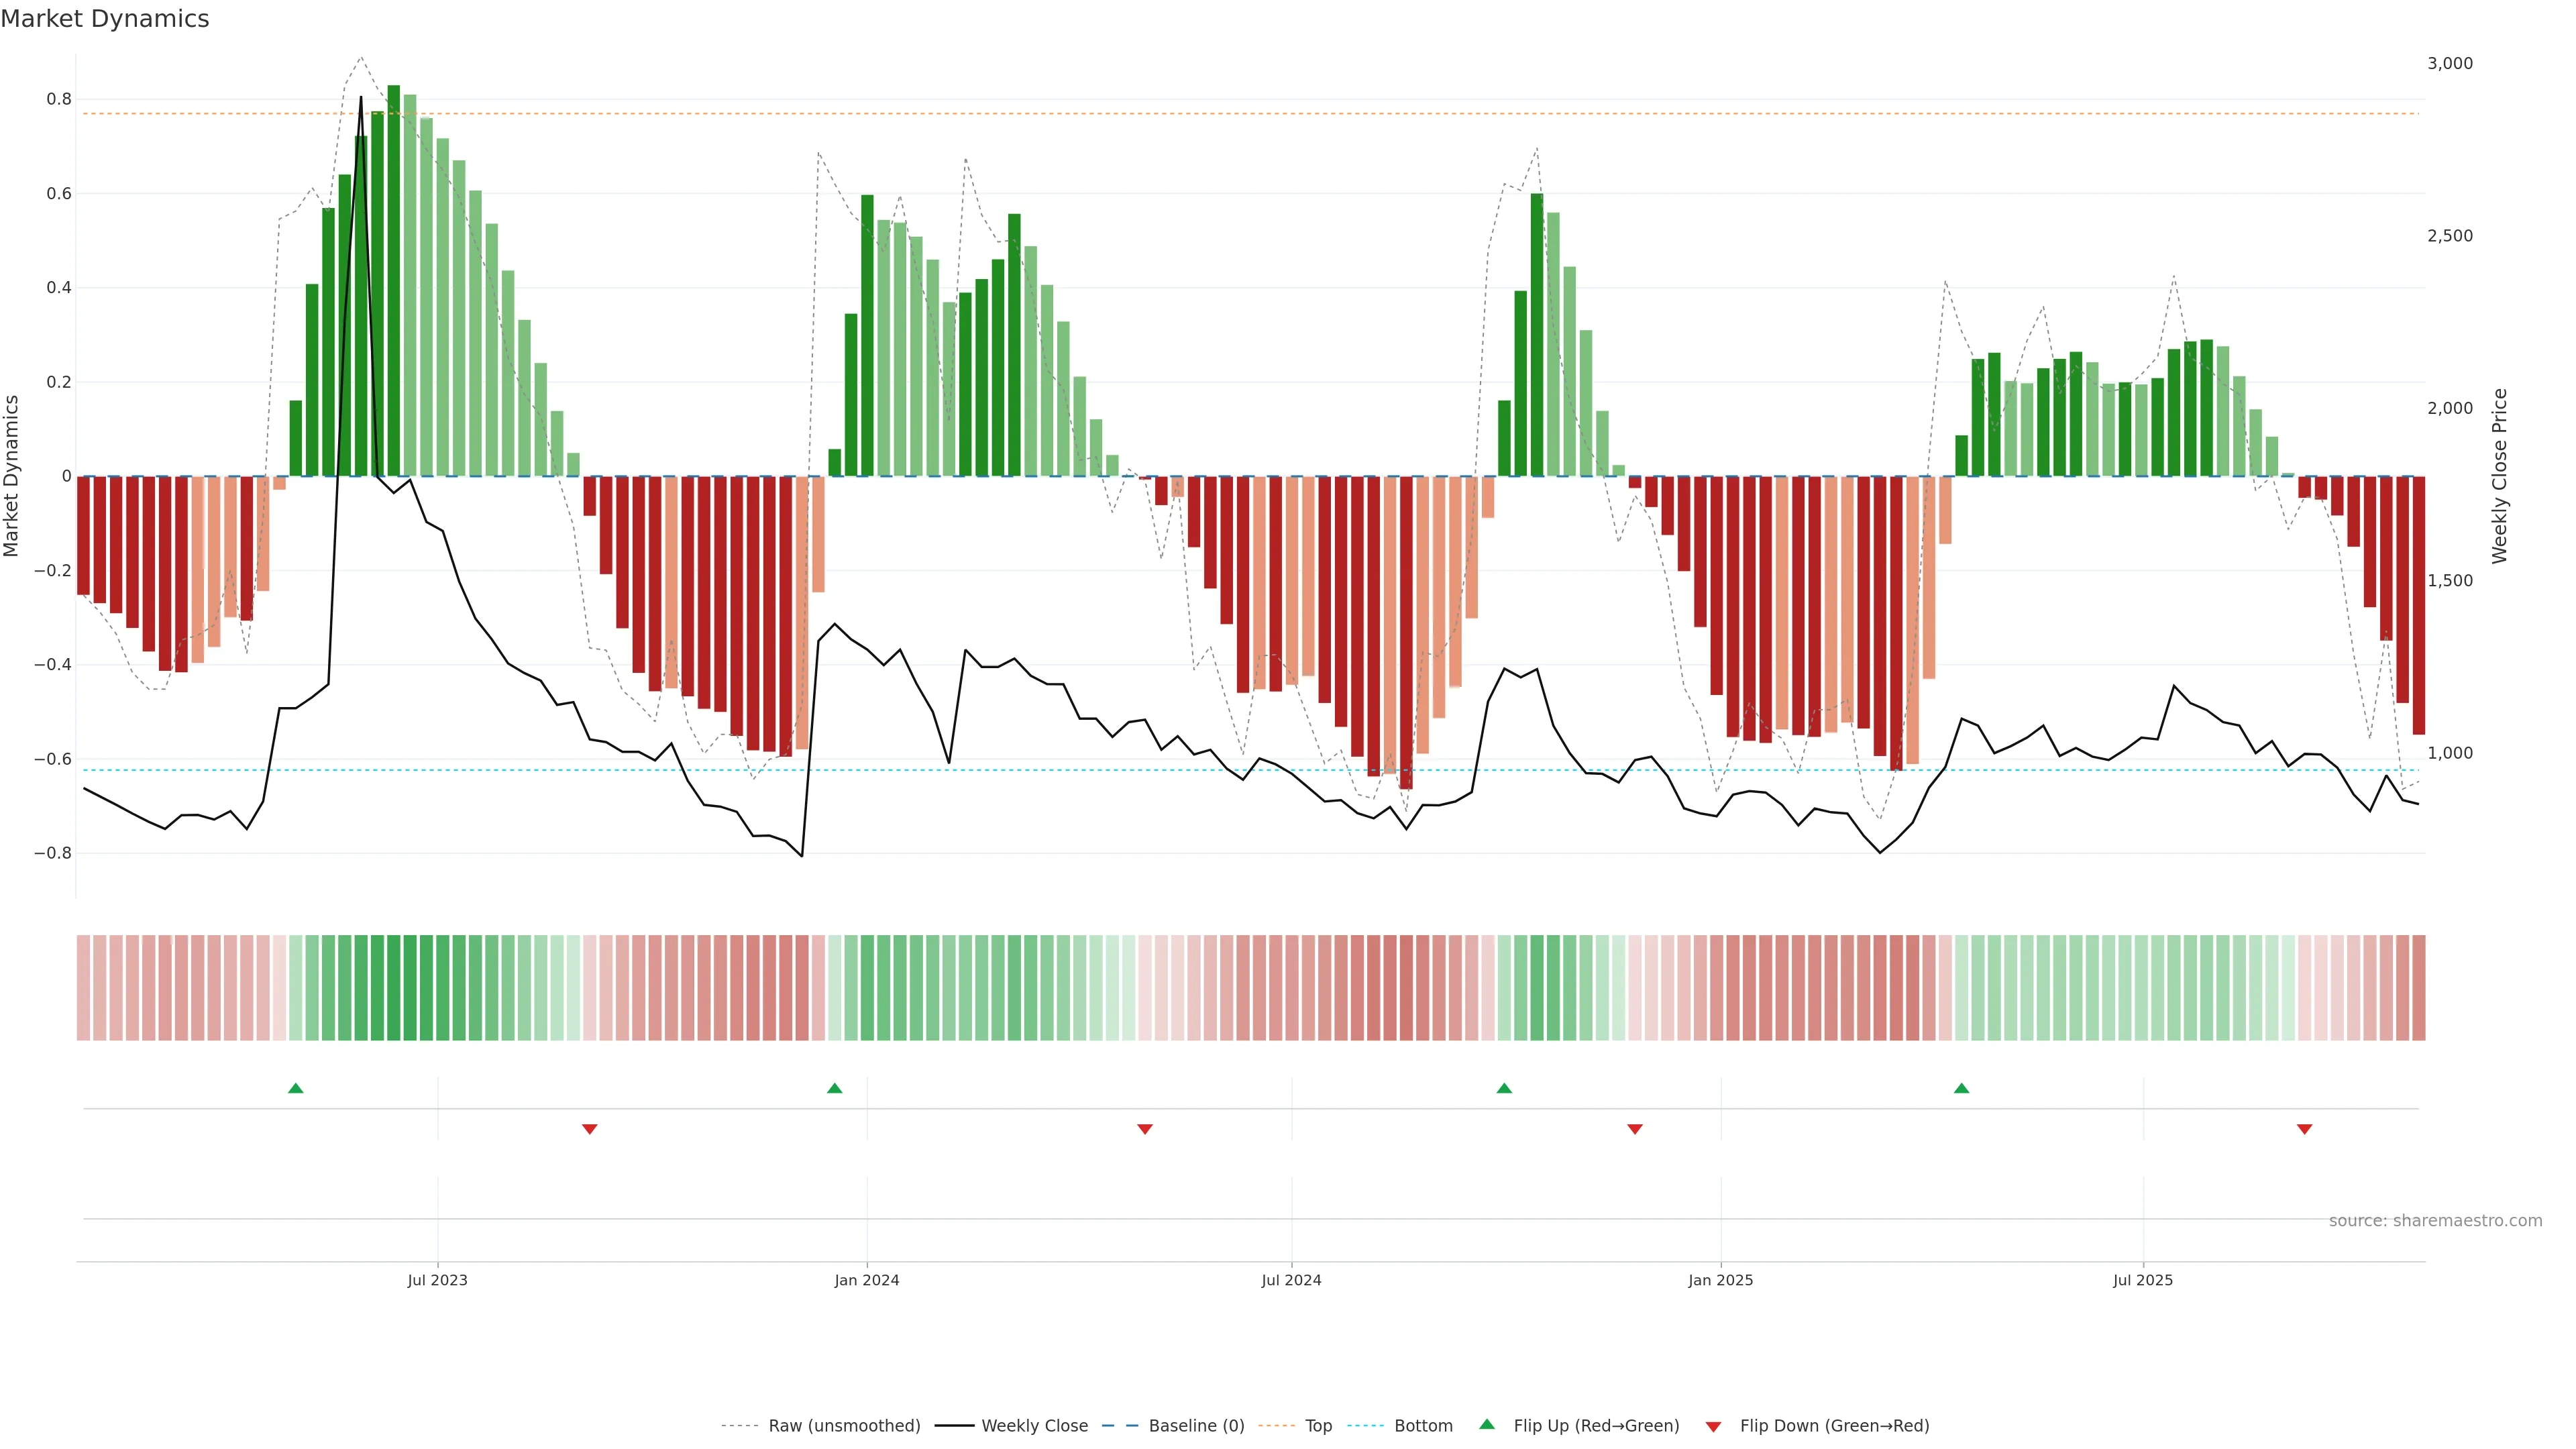The width and height of the screenshot is (2576, 1449).
Task: Click the red Flip Down legend triangle
Action: tap(1713, 1426)
